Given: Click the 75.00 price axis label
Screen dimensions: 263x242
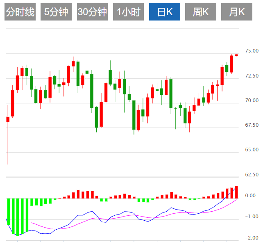Looking at the screenshot, I should (x=252, y=51).
